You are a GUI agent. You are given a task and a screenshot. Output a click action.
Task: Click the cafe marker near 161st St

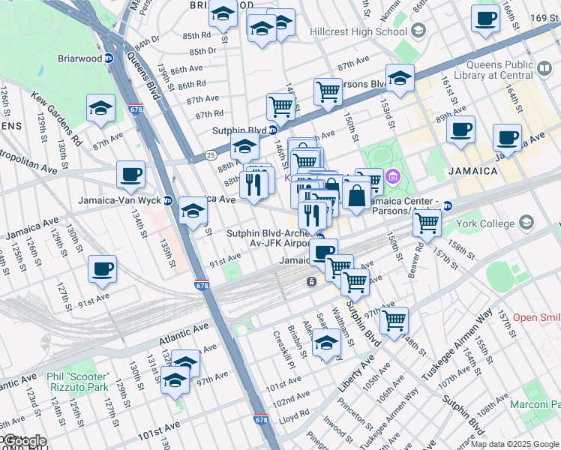pyautogui.click(x=460, y=131)
